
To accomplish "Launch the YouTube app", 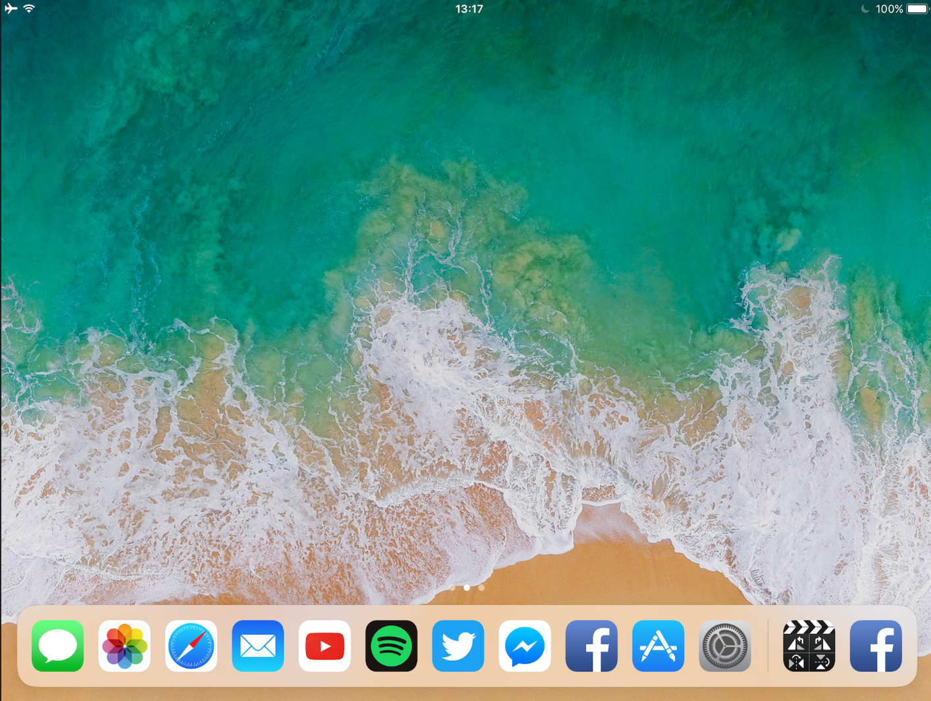I will pos(325,646).
